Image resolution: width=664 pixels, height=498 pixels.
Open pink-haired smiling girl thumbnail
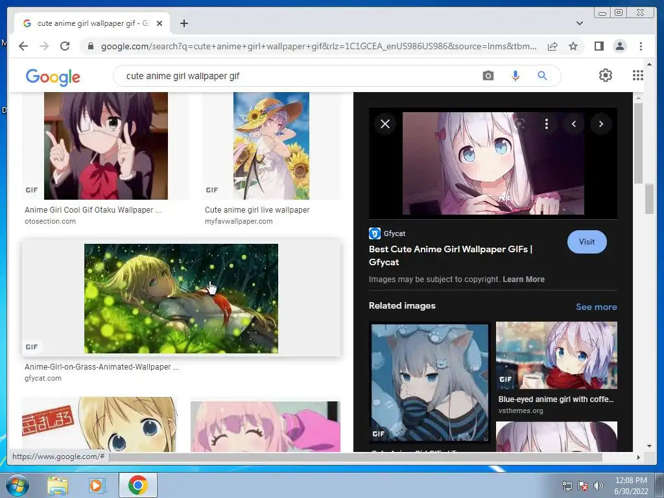265,427
